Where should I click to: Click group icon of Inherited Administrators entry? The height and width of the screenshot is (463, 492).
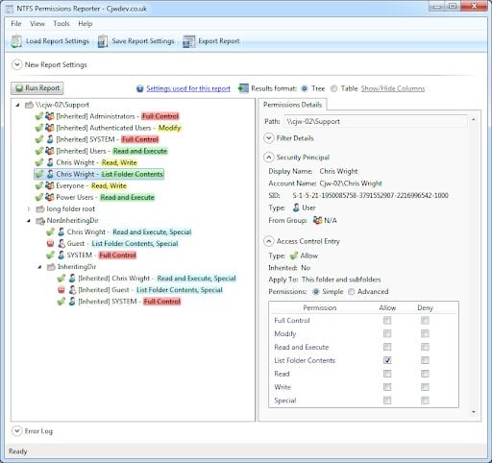coord(49,116)
